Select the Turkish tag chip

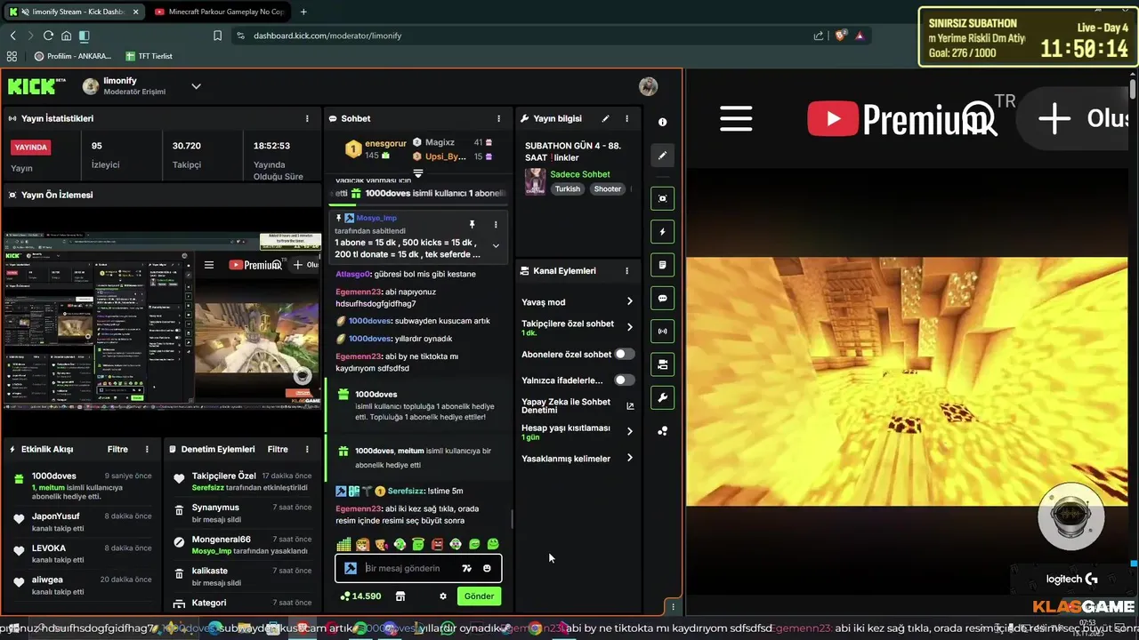[567, 188]
